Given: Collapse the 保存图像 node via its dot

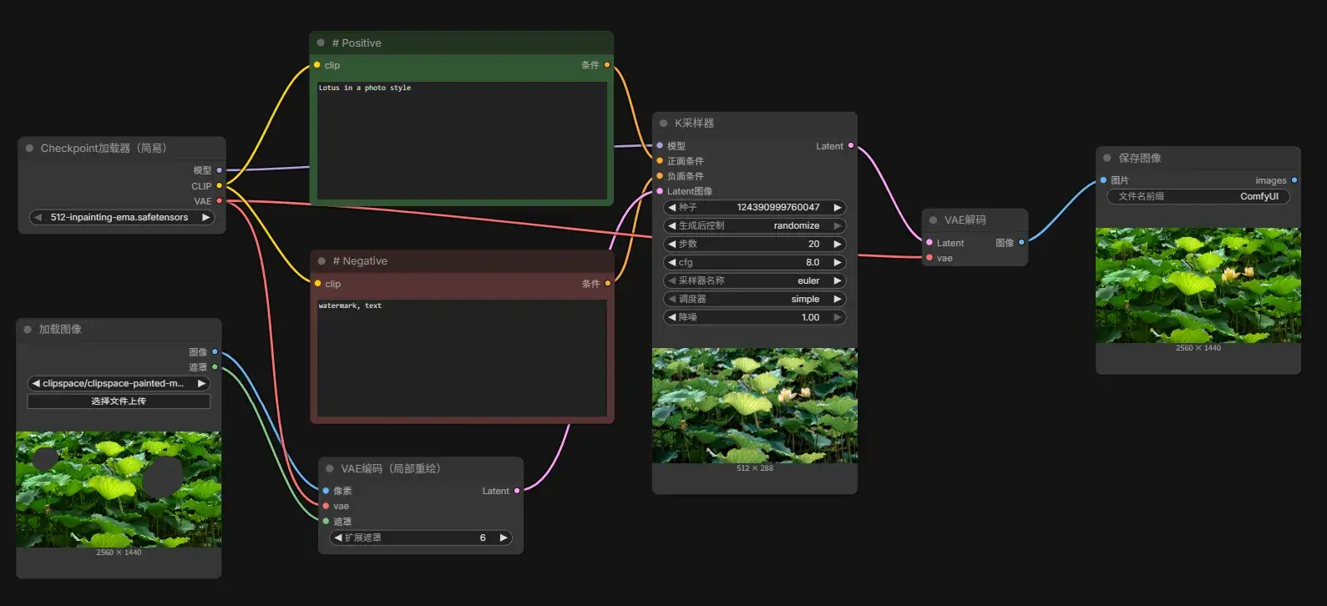Looking at the screenshot, I should pos(1107,158).
